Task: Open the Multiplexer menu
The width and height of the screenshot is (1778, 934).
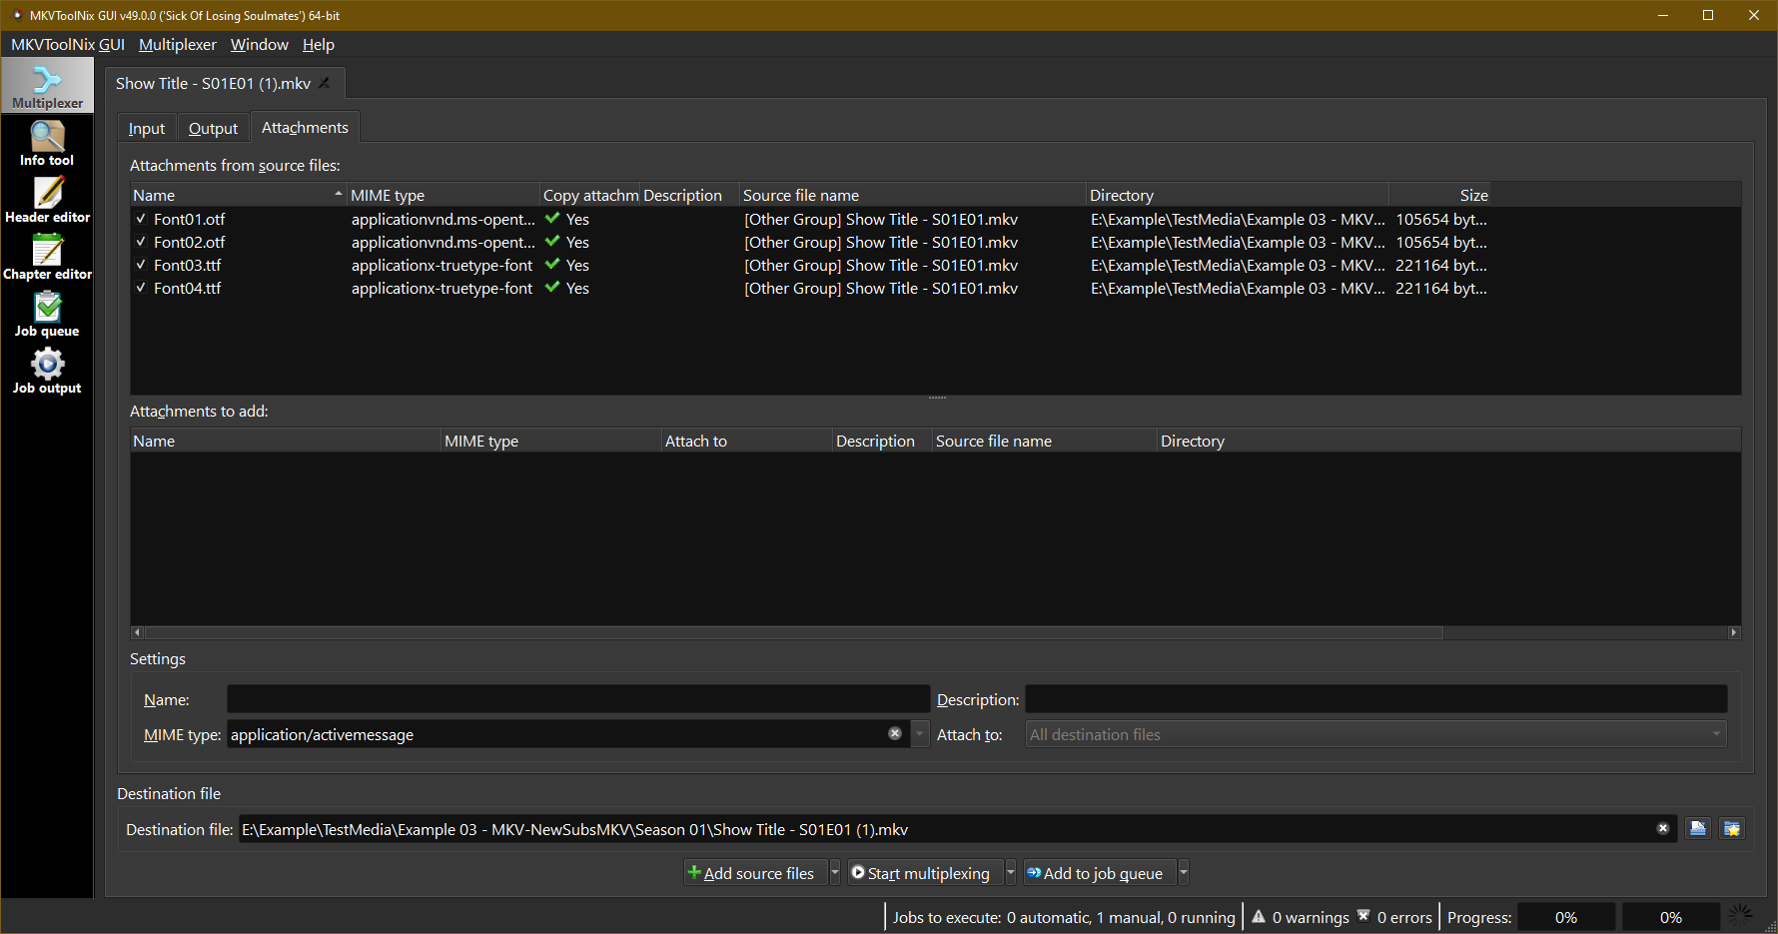Action: 177,44
